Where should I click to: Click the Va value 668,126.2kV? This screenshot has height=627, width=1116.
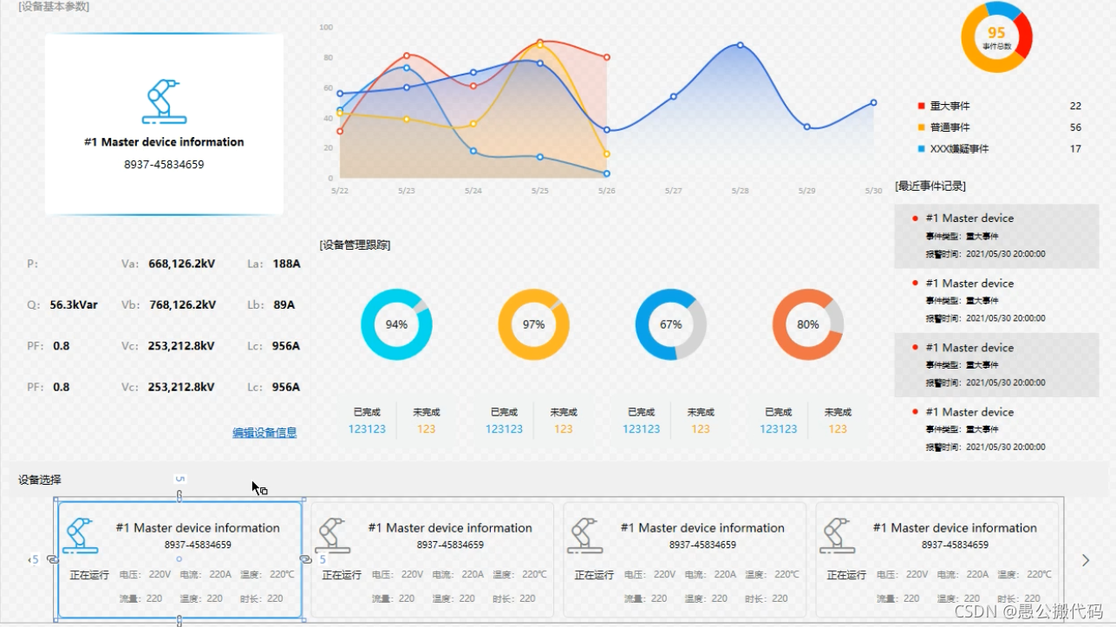(x=182, y=264)
